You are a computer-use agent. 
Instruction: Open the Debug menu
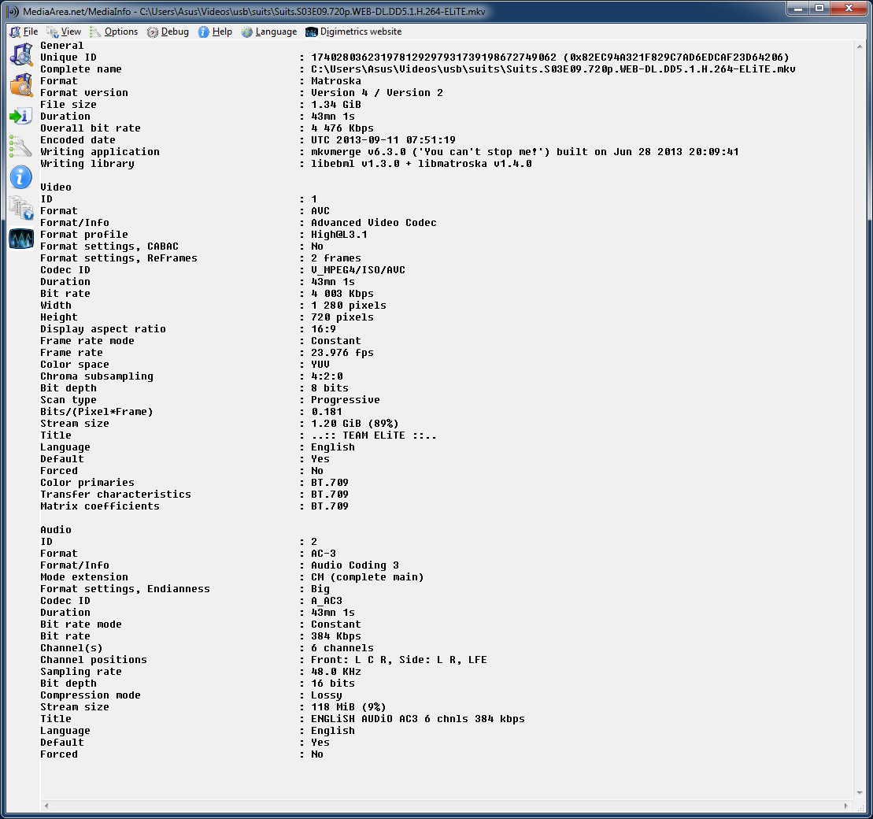168,31
